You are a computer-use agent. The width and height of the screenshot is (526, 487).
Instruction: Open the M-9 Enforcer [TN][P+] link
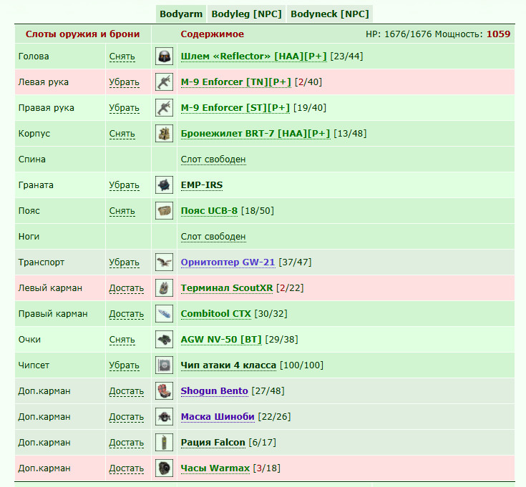pyautogui.click(x=236, y=82)
